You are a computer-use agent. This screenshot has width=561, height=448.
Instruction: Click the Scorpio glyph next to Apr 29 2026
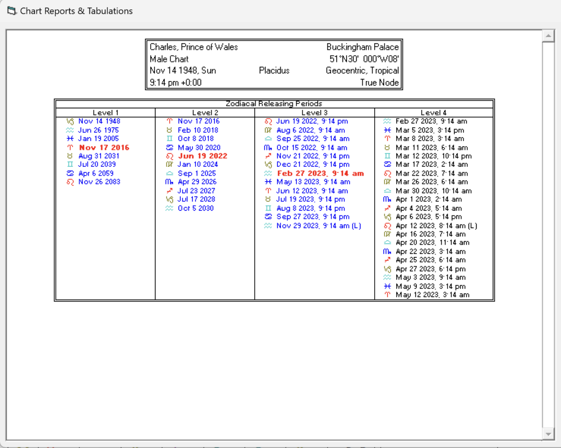(x=169, y=182)
